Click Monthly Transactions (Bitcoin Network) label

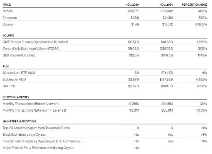(x=31, y=104)
